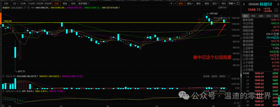Click 改参数 in the VOL panel
The height and width of the screenshot is (107, 280).
click(x=206, y=76)
